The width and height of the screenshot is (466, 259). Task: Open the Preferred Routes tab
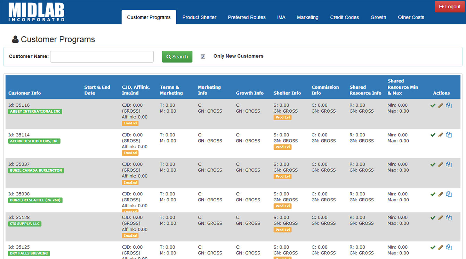[x=247, y=17]
